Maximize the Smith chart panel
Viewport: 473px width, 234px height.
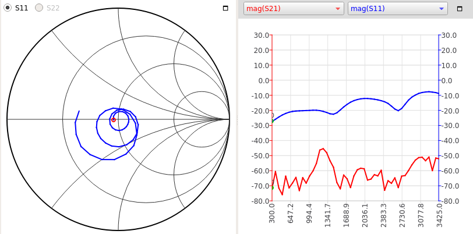coord(225,9)
